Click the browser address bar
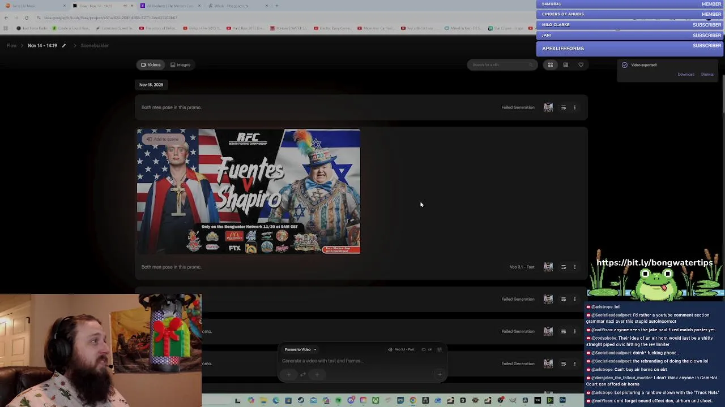This screenshot has width=725, height=407. tap(283, 18)
